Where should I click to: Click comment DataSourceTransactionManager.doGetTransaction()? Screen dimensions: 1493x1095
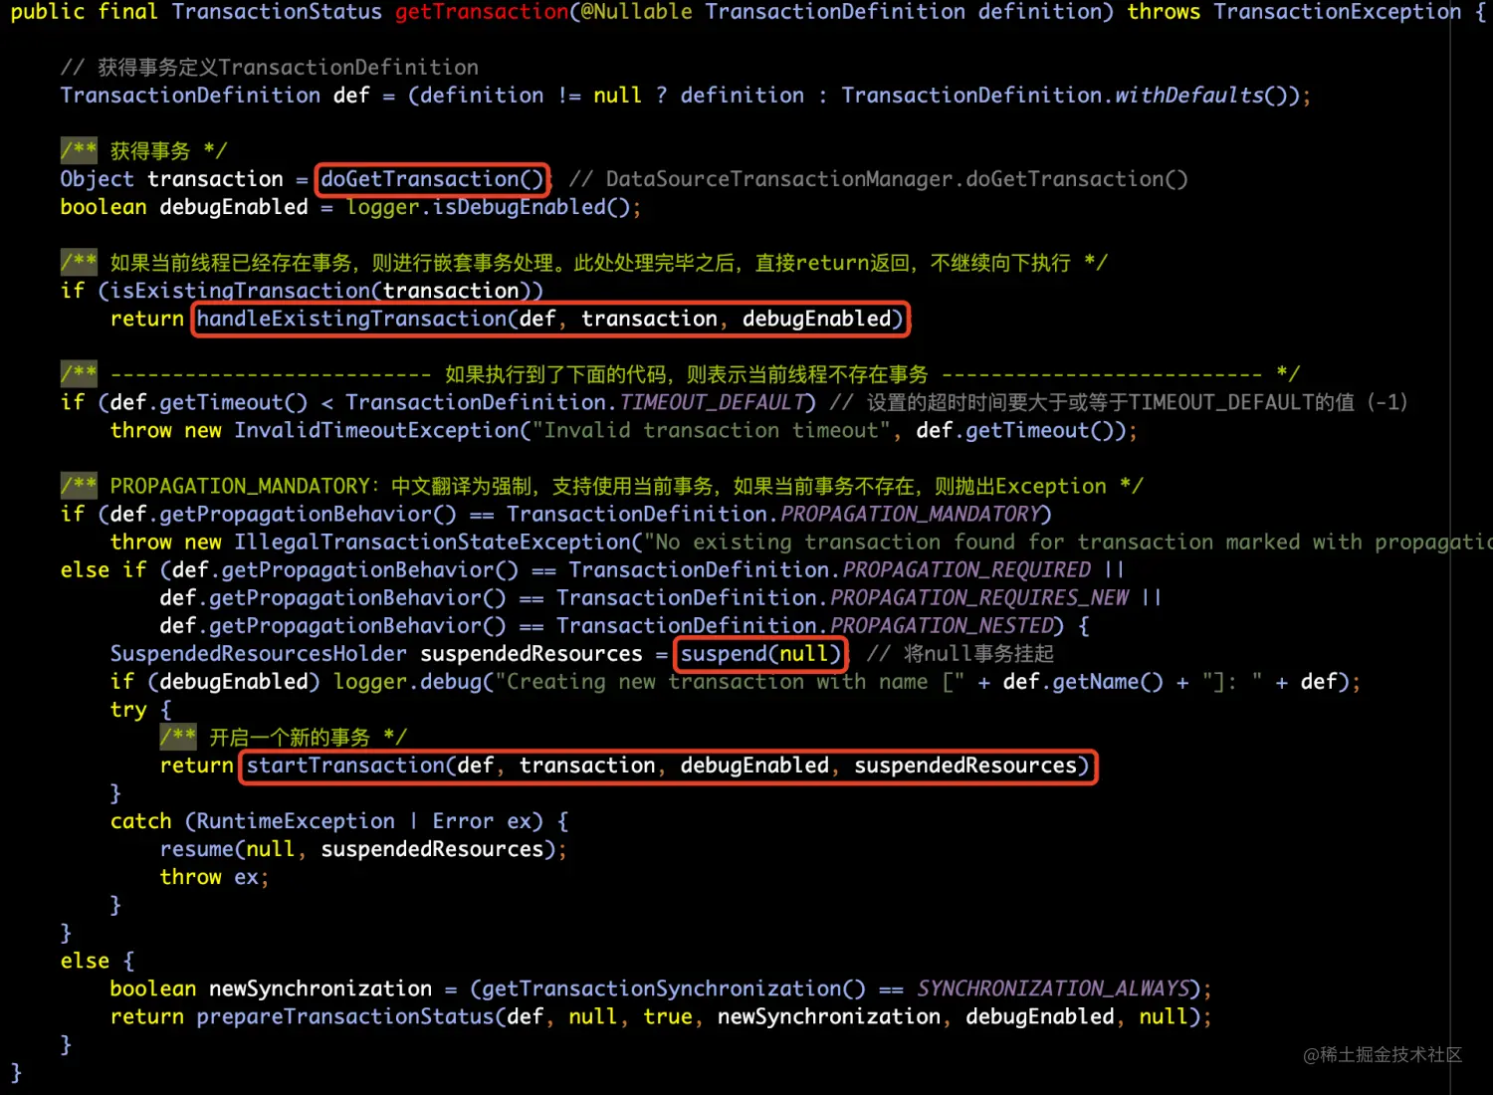[879, 179]
